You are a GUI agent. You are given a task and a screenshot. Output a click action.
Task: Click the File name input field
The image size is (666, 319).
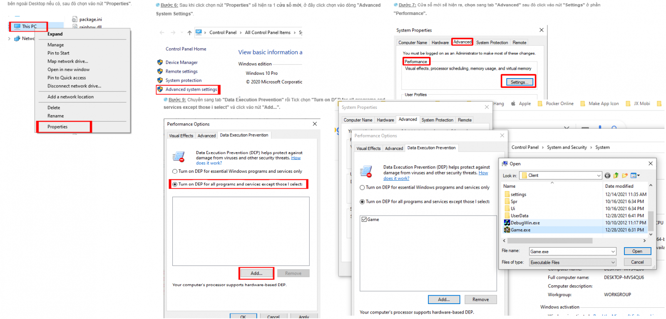click(x=573, y=252)
